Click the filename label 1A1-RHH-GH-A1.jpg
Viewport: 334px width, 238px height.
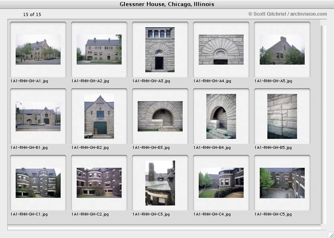[29, 81]
